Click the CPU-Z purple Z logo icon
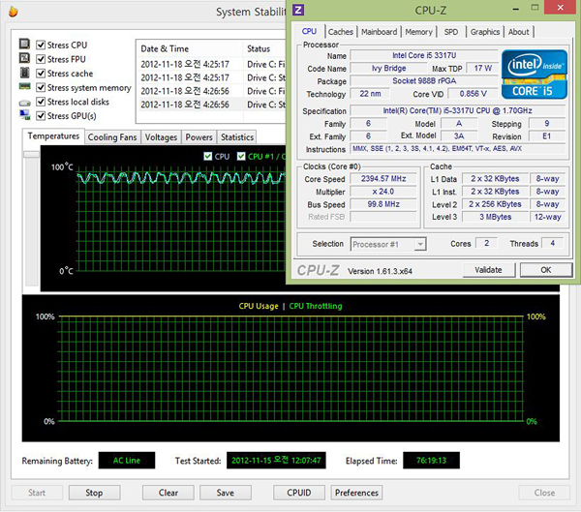 pos(298,10)
